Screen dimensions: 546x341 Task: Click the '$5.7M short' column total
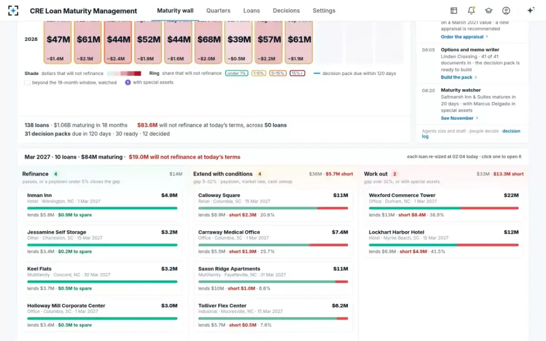[x=339, y=174]
